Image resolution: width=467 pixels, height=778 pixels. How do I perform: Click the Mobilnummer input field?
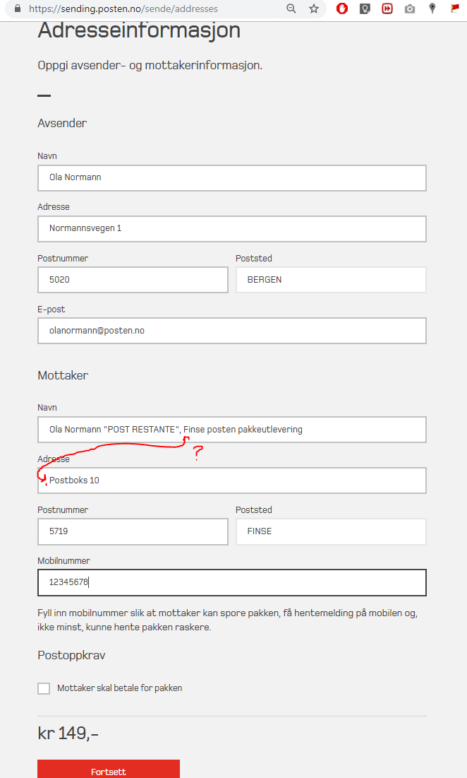tap(231, 583)
